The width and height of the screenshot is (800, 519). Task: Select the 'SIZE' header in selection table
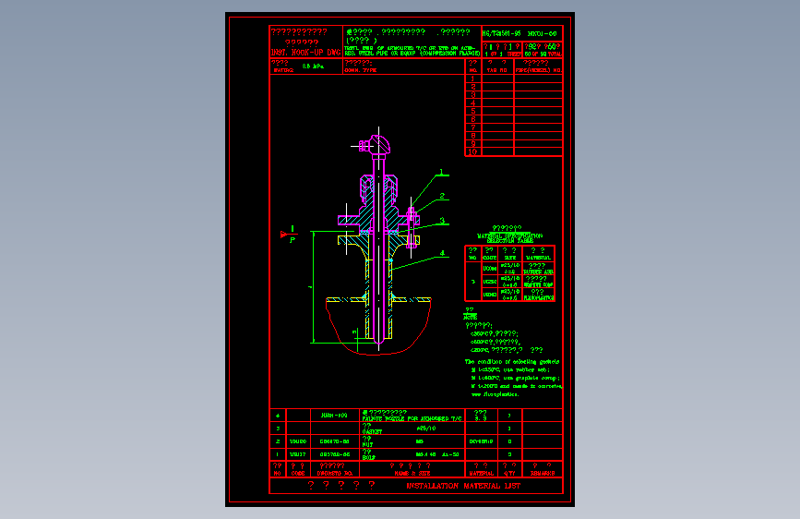click(509, 258)
